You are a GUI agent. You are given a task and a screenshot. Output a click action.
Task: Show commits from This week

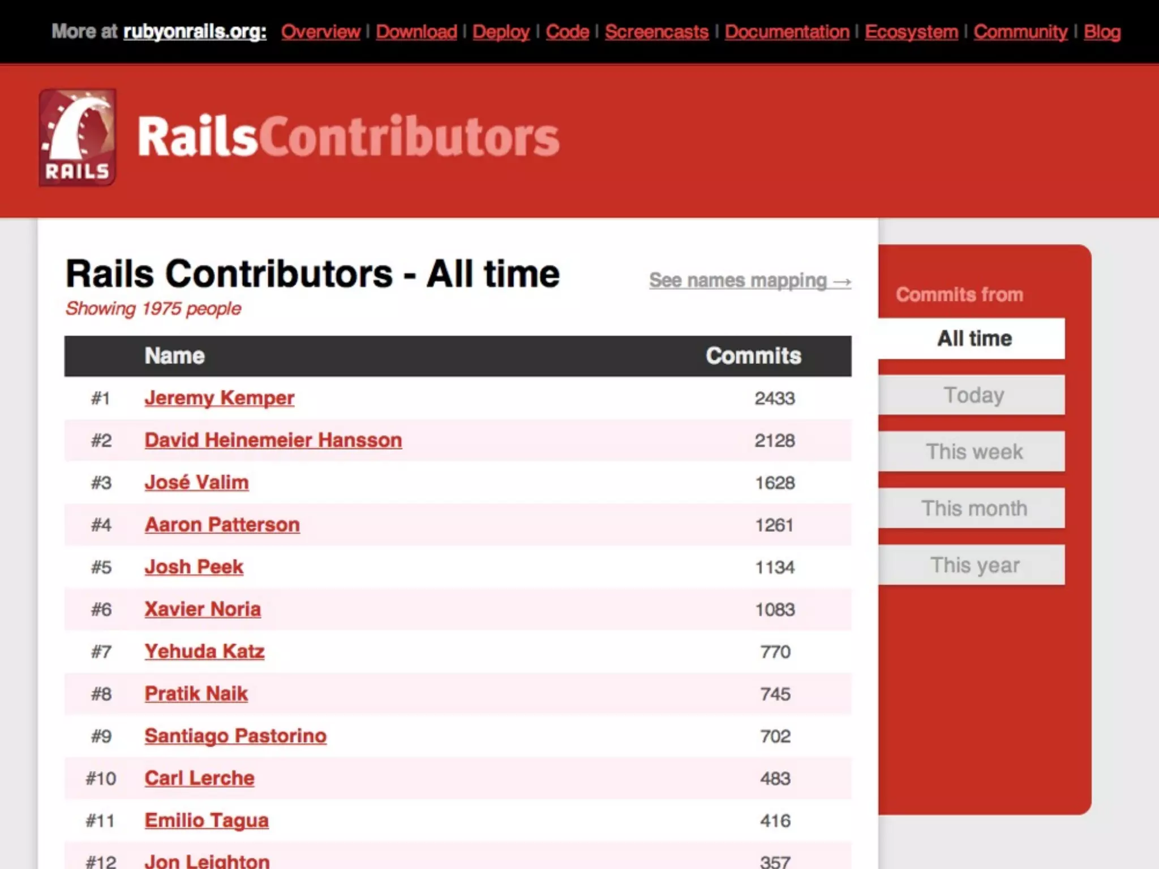[x=974, y=451]
